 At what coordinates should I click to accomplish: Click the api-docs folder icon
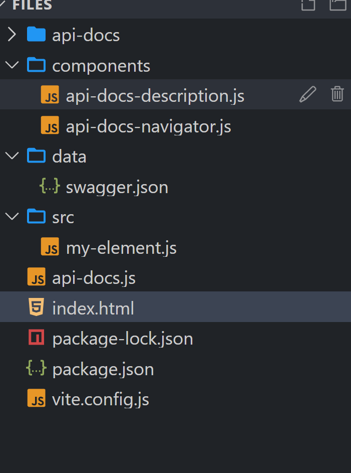pyautogui.click(x=36, y=34)
